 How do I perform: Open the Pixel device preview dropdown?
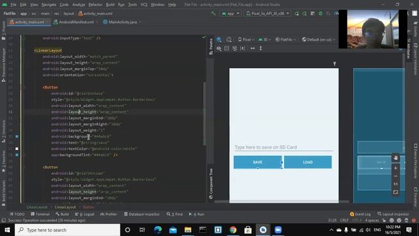246,39
